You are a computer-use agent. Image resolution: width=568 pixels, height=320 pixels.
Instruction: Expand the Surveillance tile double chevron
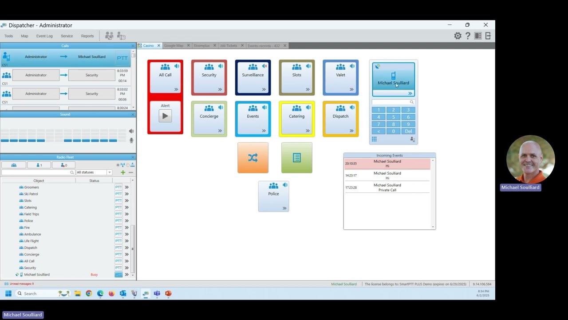[x=264, y=89]
